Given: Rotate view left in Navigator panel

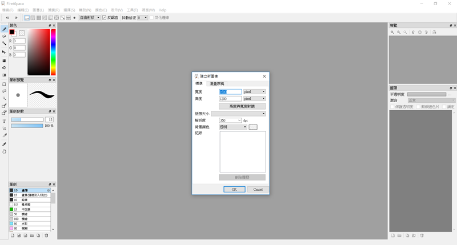Looking at the screenshot, I should click(413, 33).
